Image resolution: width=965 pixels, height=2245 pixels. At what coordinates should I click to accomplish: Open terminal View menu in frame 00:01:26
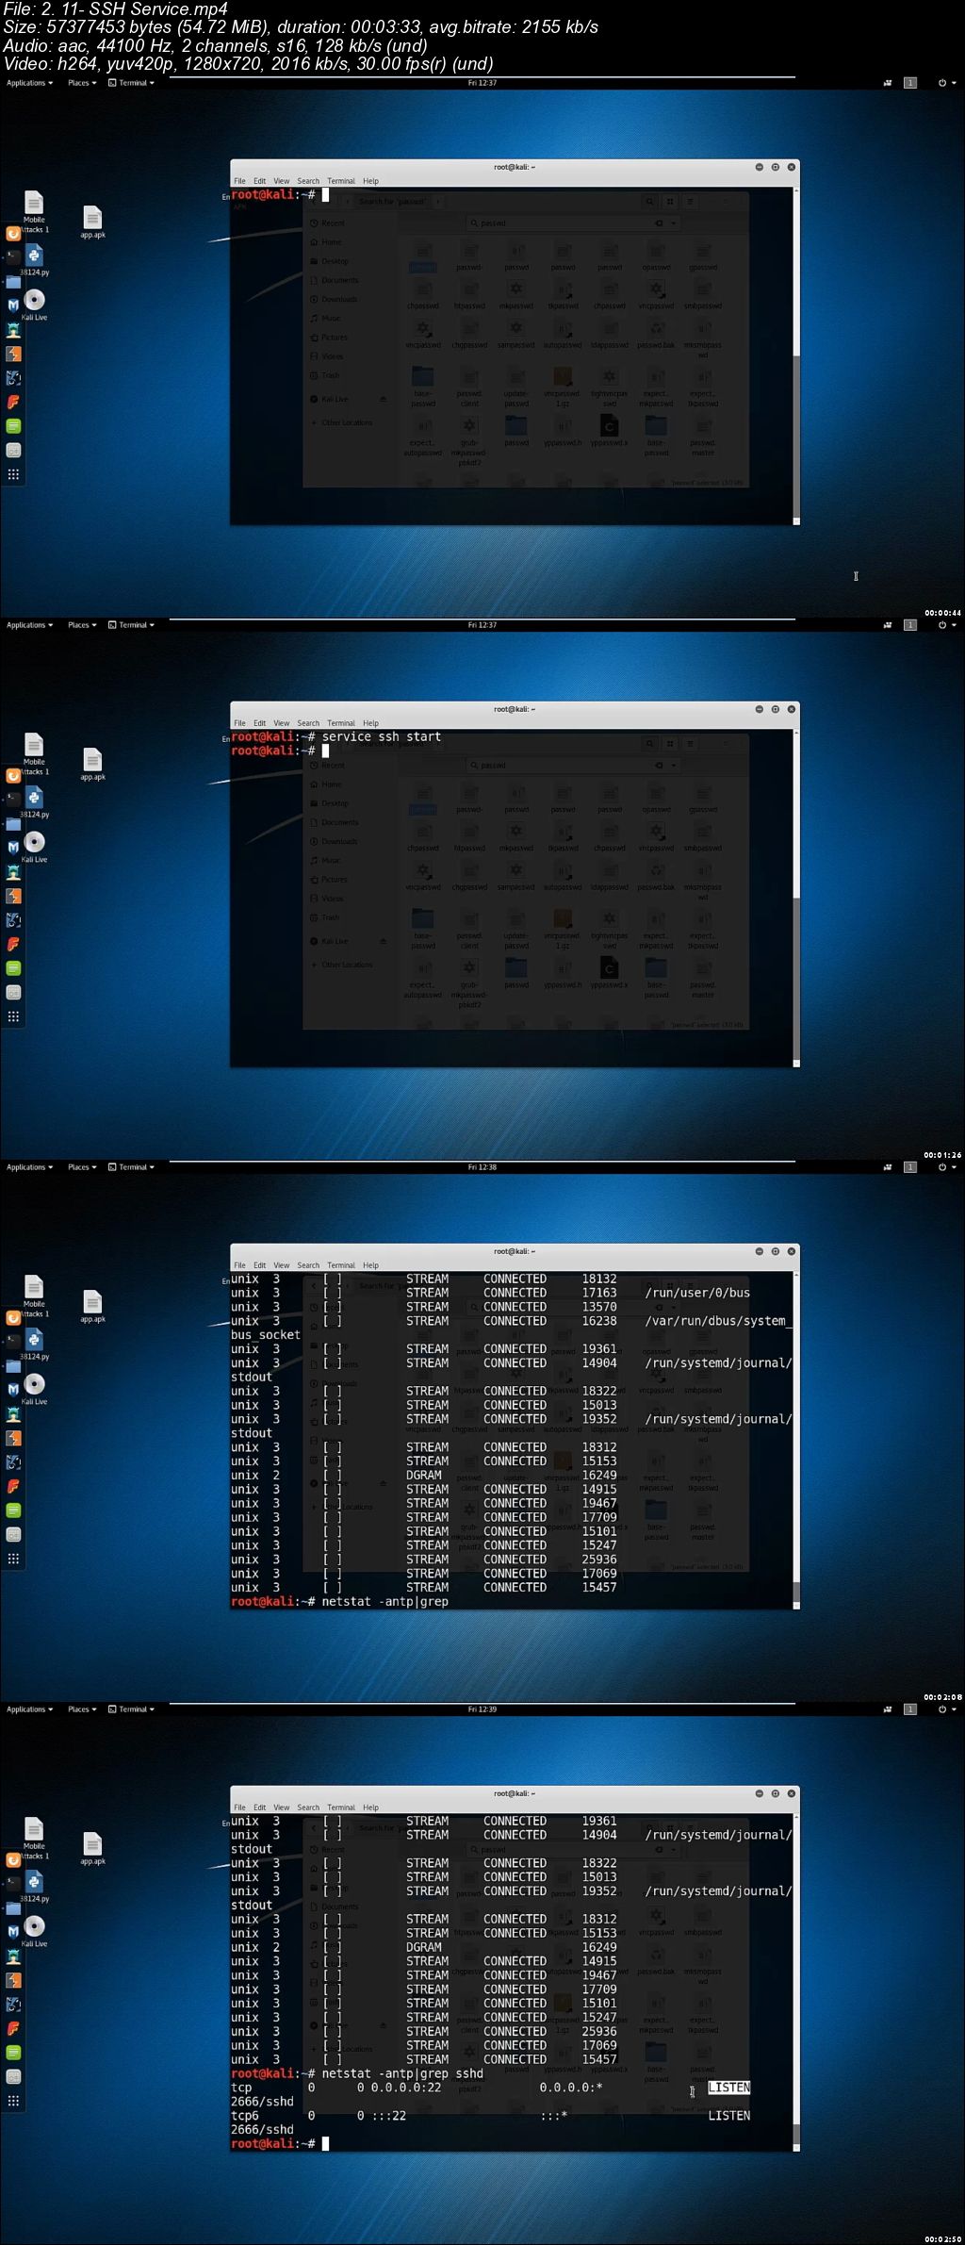pos(281,723)
